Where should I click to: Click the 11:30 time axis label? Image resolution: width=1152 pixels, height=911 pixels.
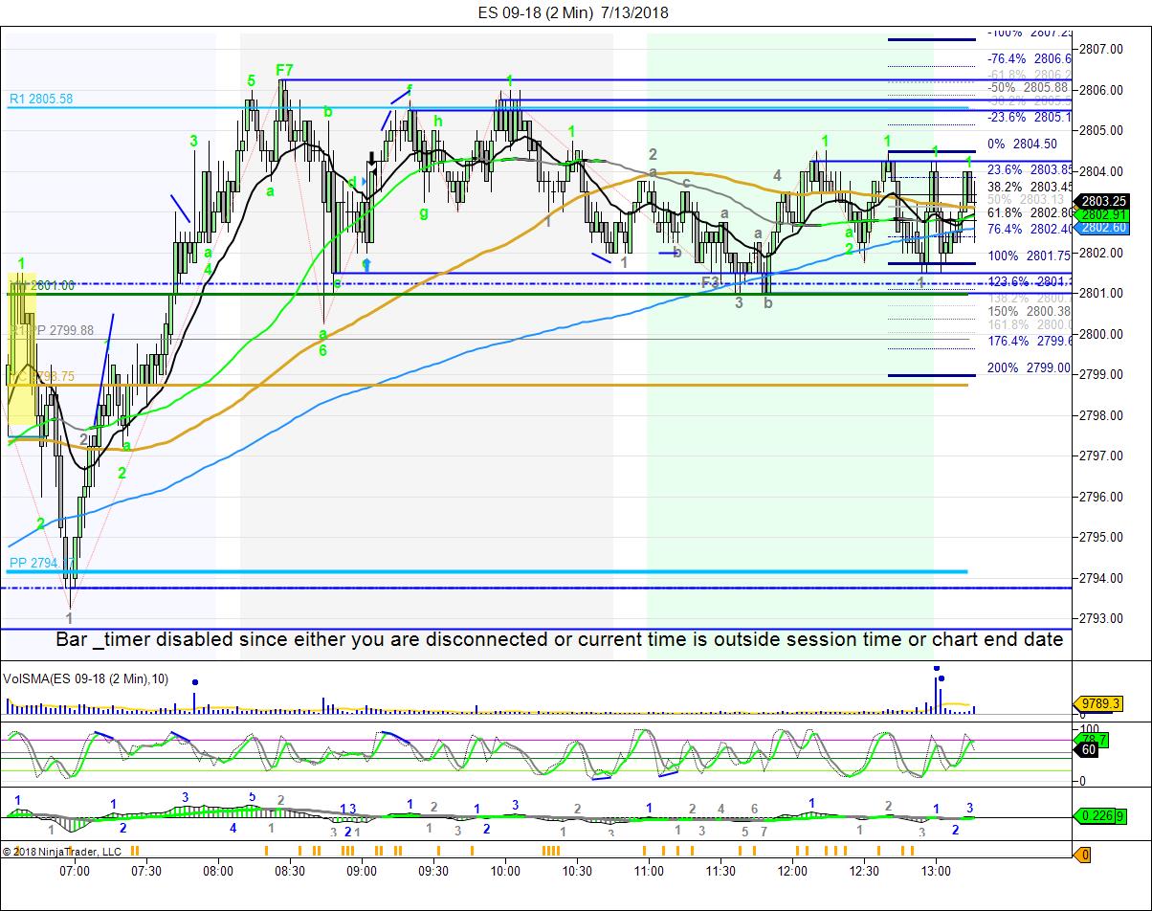[720, 870]
